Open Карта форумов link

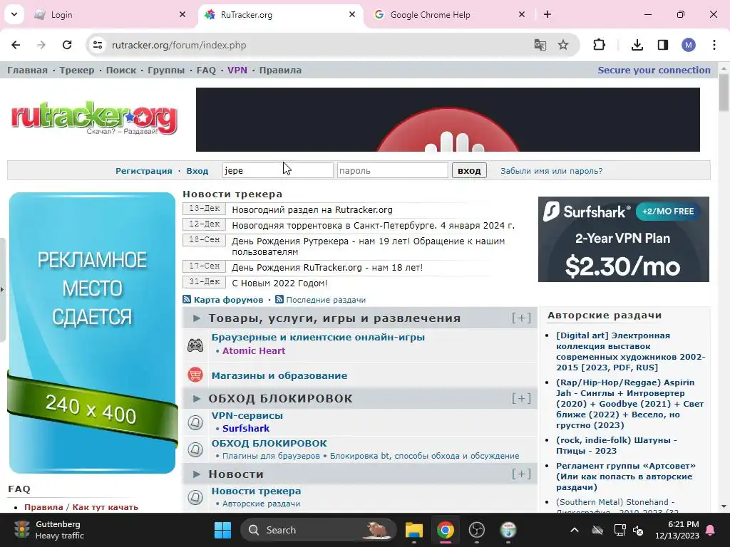click(x=229, y=300)
